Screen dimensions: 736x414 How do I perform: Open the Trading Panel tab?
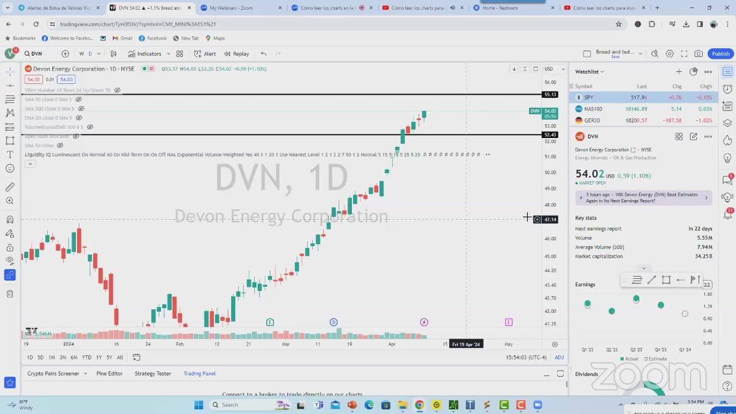tap(200, 374)
